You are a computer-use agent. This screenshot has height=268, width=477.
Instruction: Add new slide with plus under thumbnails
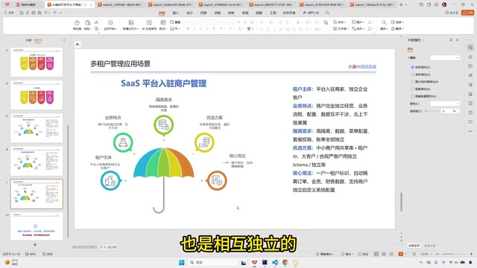tap(35, 245)
